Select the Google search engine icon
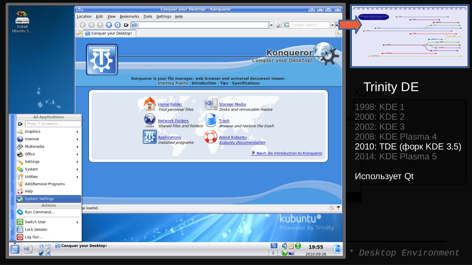472x265 pixels. point(287,25)
